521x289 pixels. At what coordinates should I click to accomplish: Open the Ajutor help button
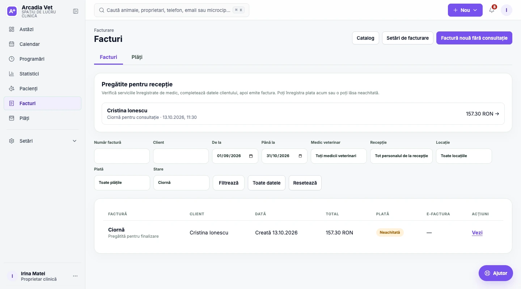pyautogui.click(x=496, y=273)
